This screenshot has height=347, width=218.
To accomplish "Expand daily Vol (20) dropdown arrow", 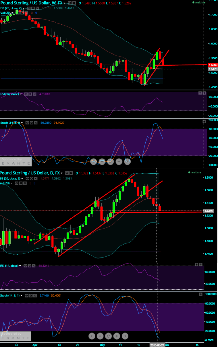I will (11, 184).
